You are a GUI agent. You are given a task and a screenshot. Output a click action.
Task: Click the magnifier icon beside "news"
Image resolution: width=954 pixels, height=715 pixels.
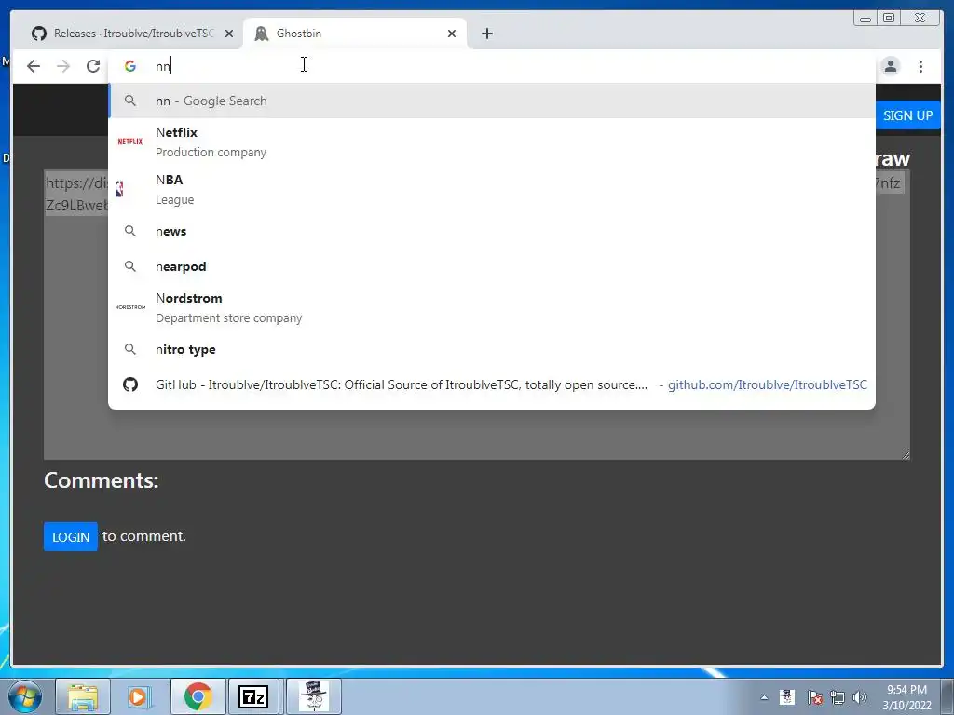(130, 231)
